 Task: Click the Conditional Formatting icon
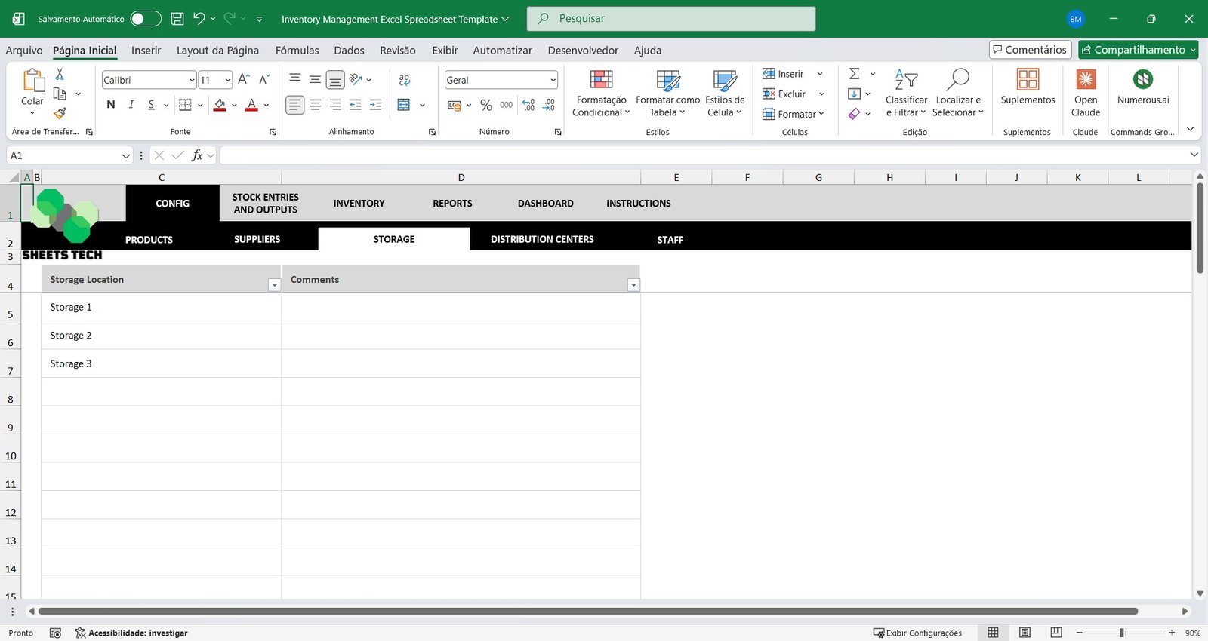pos(601,80)
